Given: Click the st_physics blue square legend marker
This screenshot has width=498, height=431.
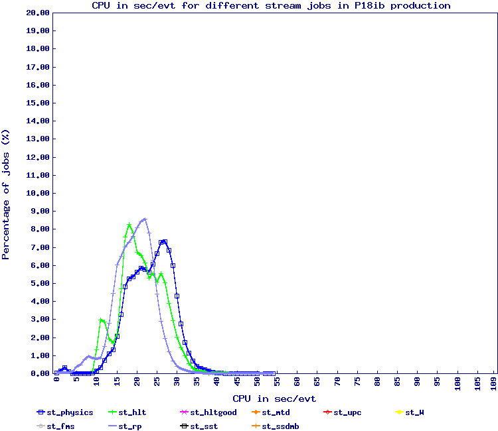Looking at the screenshot, I should pyautogui.click(x=41, y=412).
